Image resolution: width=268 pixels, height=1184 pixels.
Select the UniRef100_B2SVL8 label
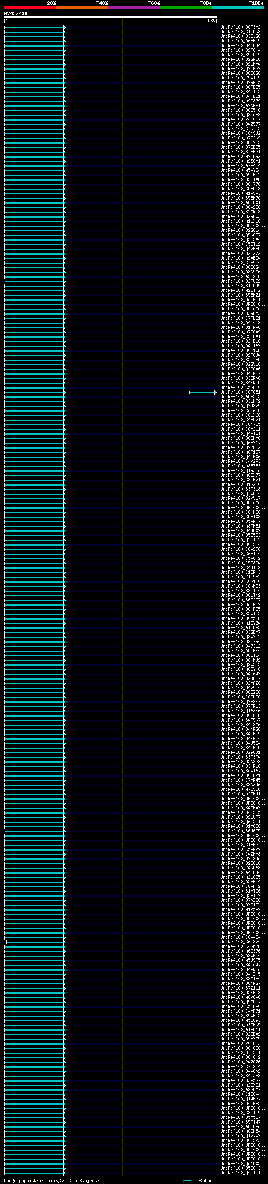point(240,365)
